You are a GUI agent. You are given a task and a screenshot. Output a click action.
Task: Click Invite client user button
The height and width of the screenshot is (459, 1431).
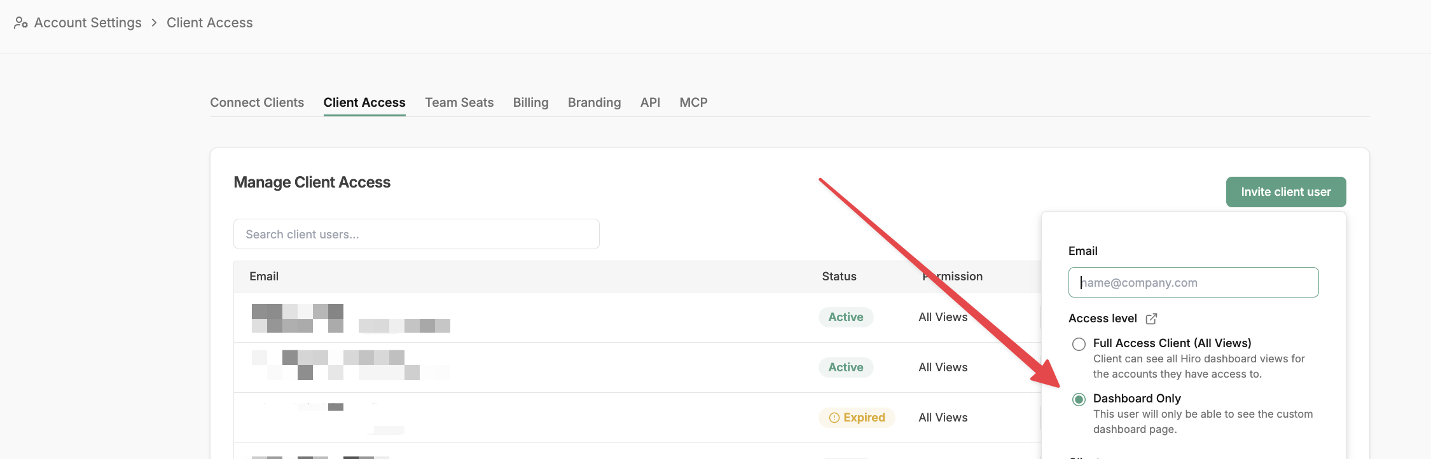1286,192
